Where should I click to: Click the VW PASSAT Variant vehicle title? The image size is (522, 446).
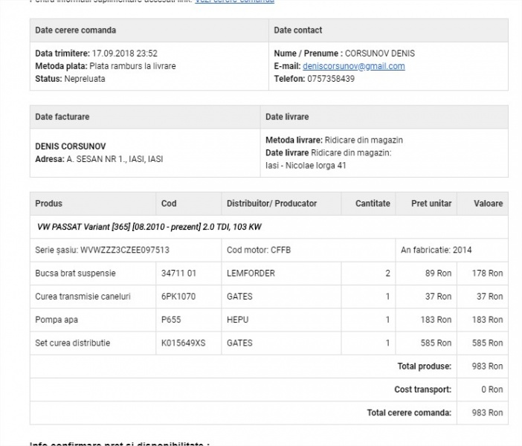pyautogui.click(x=149, y=227)
